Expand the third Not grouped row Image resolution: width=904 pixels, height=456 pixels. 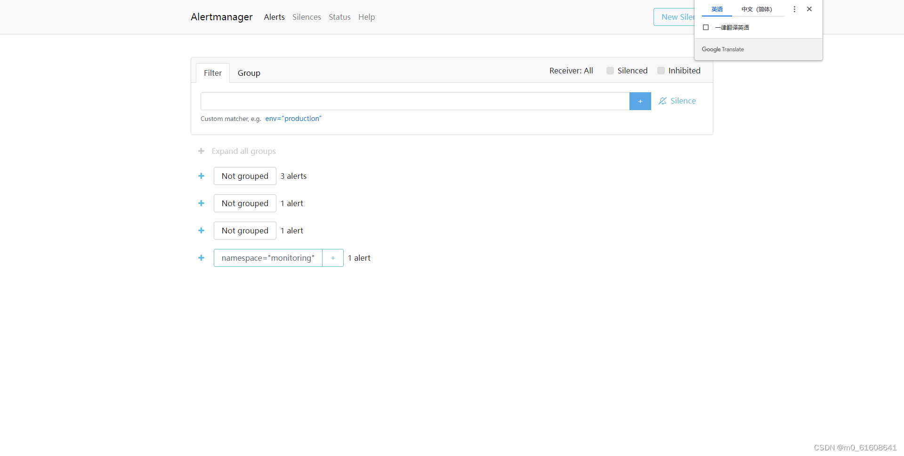coord(201,231)
